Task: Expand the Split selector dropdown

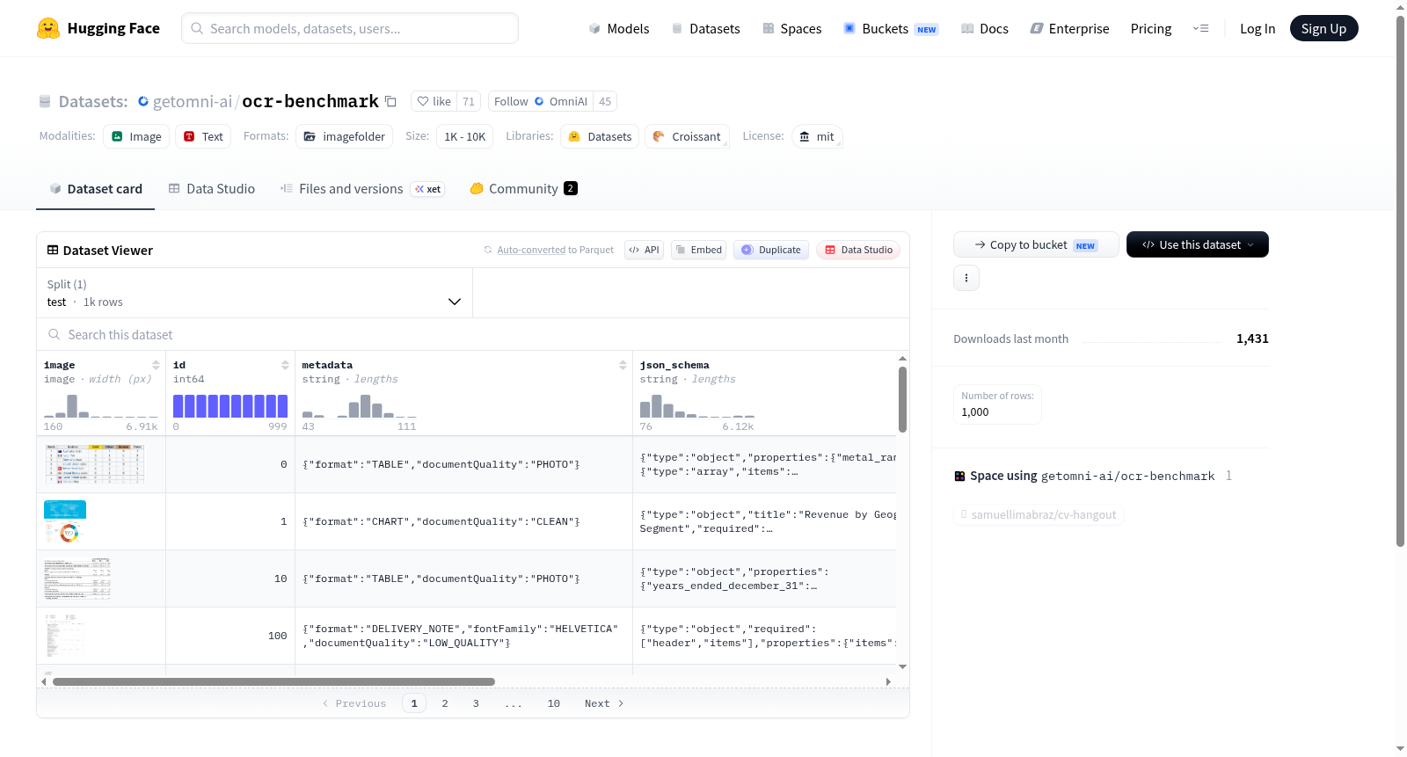Action: [x=254, y=293]
